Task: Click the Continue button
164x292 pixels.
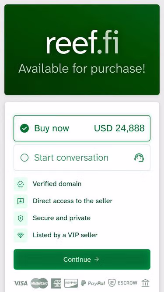Action: coord(82,259)
